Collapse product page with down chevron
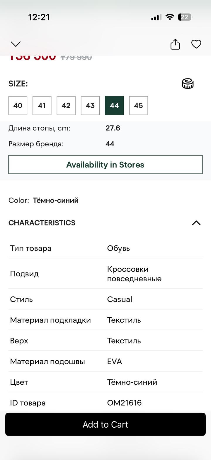 (16, 44)
